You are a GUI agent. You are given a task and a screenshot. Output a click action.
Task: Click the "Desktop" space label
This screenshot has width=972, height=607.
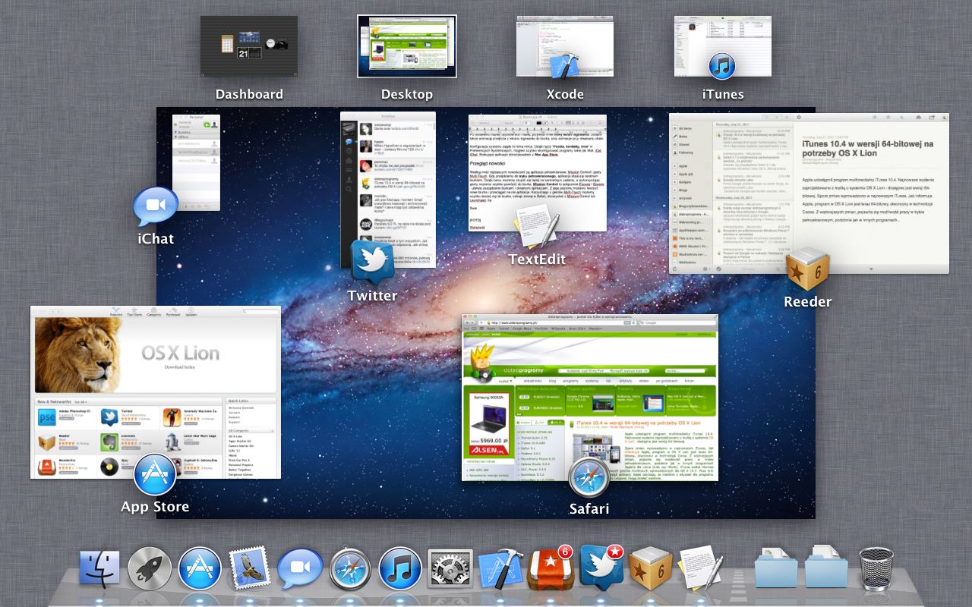click(407, 95)
